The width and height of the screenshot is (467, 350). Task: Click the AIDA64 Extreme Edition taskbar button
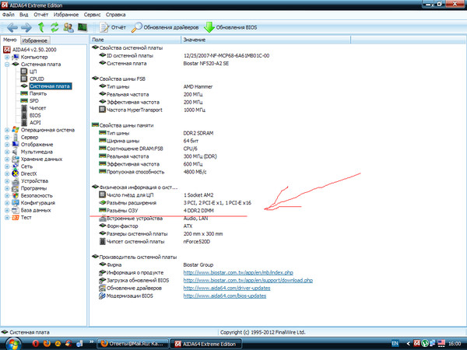click(x=206, y=344)
